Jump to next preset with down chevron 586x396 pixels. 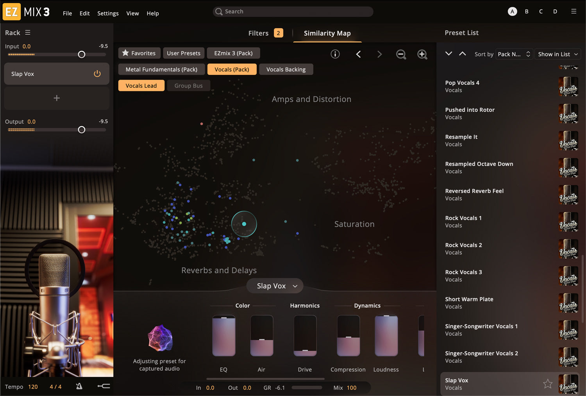click(448, 53)
